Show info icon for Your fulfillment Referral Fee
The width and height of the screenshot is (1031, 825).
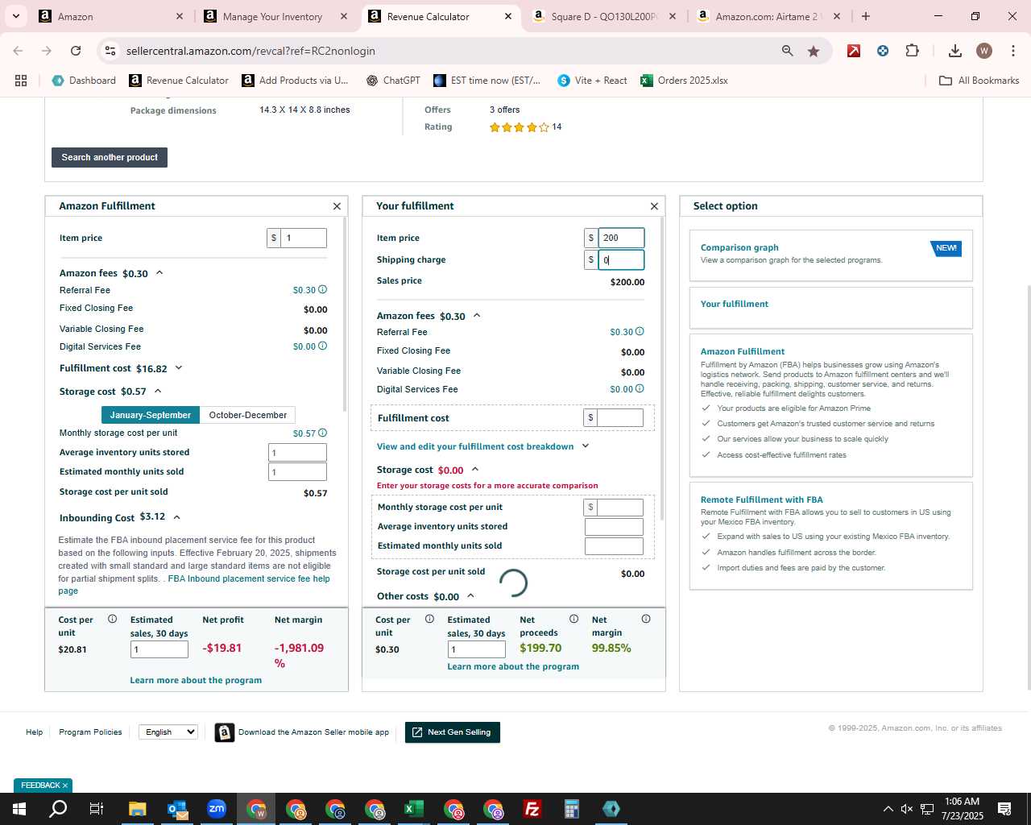pos(640,331)
